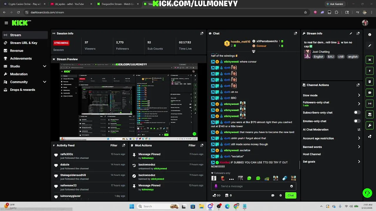The width and height of the screenshot is (376, 211).
Task: Expand Followers-only chat settings arrow
Action: tap(359, 104)
